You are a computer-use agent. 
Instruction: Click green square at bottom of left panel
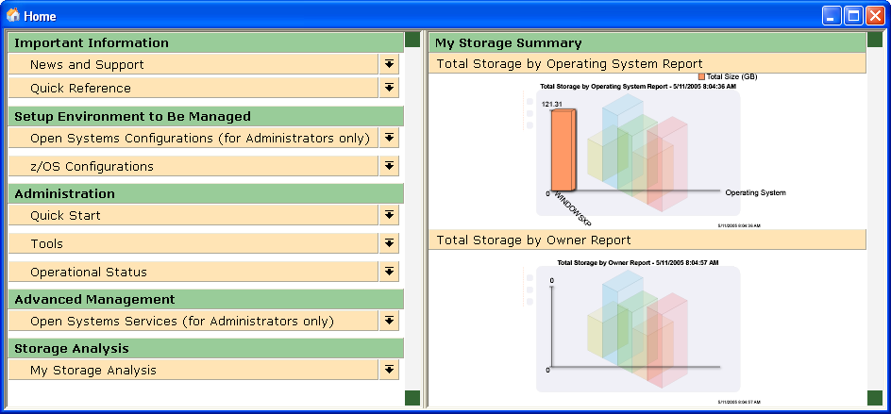[x=412, y=398]
